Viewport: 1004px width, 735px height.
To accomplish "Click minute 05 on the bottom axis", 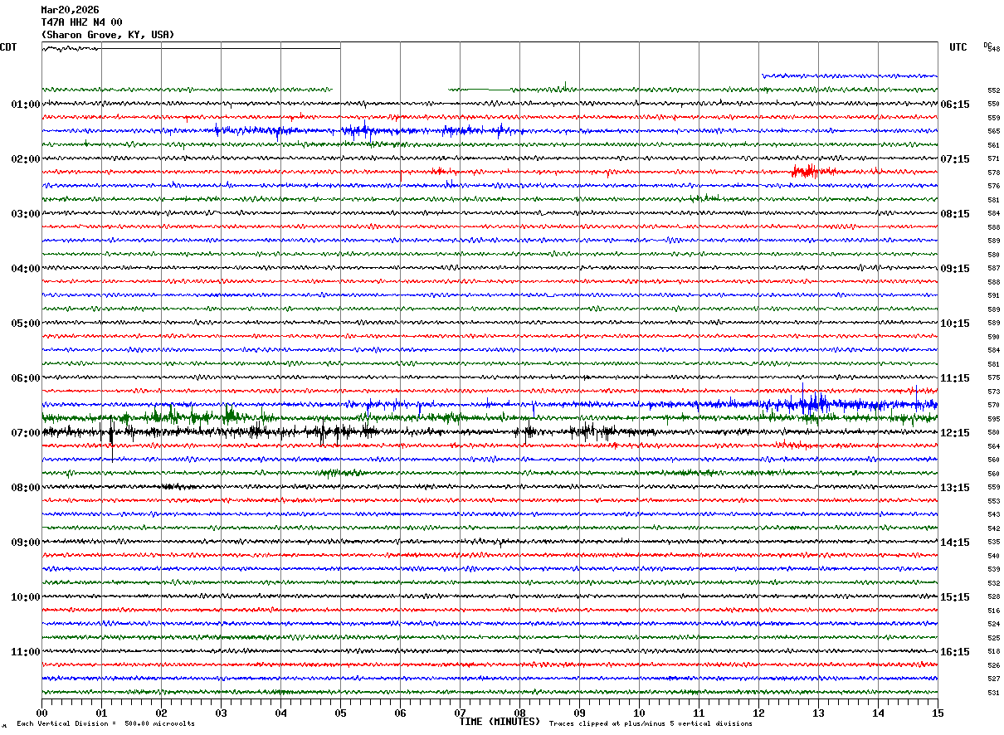I will coord(340,713).
